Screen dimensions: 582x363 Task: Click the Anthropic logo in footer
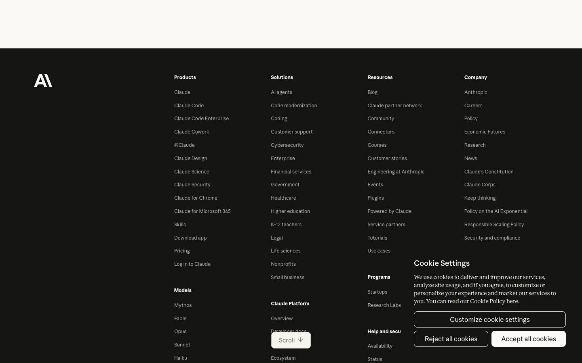pyautogui.click(x=43, y=81)
